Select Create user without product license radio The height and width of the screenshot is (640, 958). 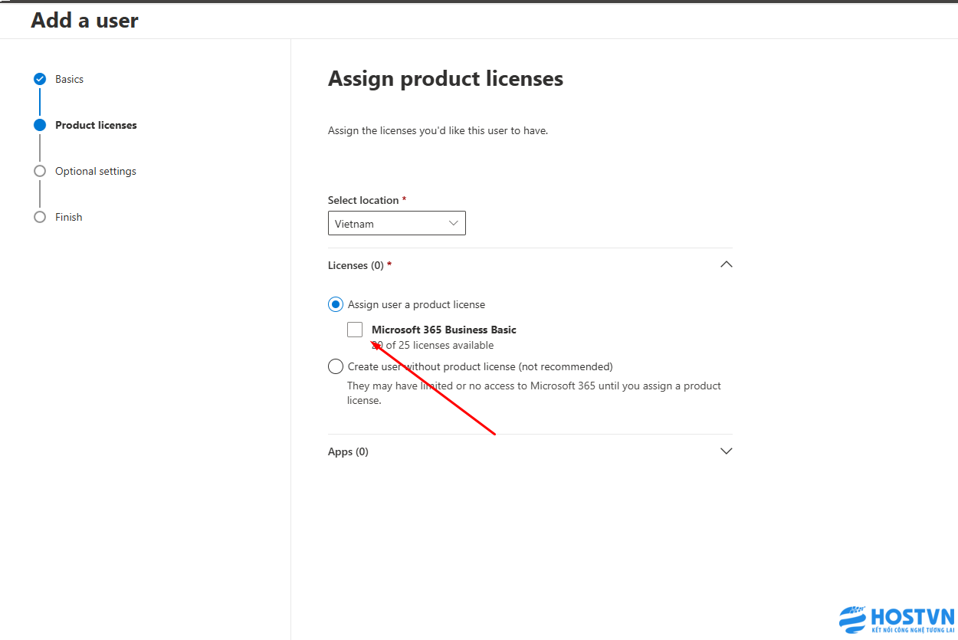[336, 366]
